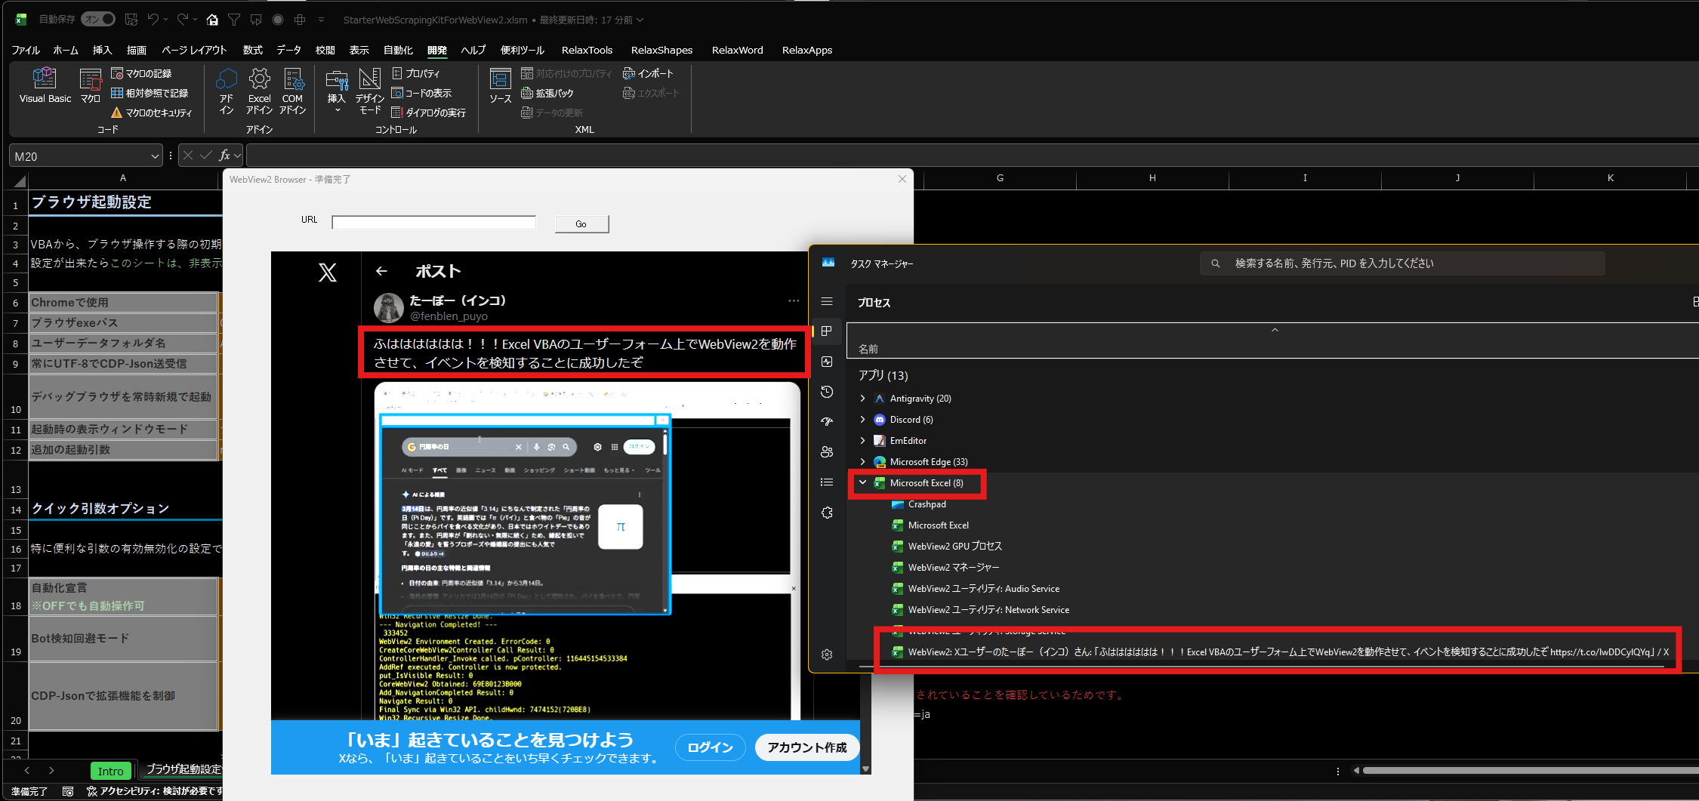
Task: Open the post's three-dot more menu
Action: pyautogui.click(x=793, y=300)
